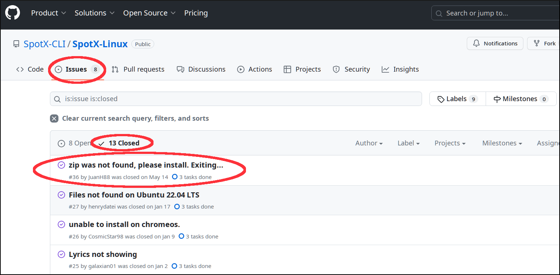
Task: Show the 8 Open issues
Action: coord(74,143)
